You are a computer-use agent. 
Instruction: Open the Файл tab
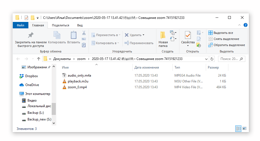click(x=20, y=25)
